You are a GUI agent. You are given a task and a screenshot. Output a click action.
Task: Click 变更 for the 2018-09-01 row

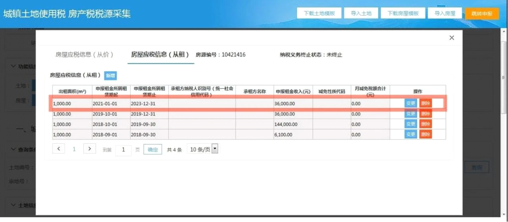point(411,134)
